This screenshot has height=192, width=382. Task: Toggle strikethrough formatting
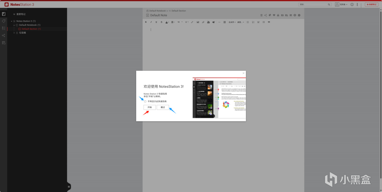[161, 22]
